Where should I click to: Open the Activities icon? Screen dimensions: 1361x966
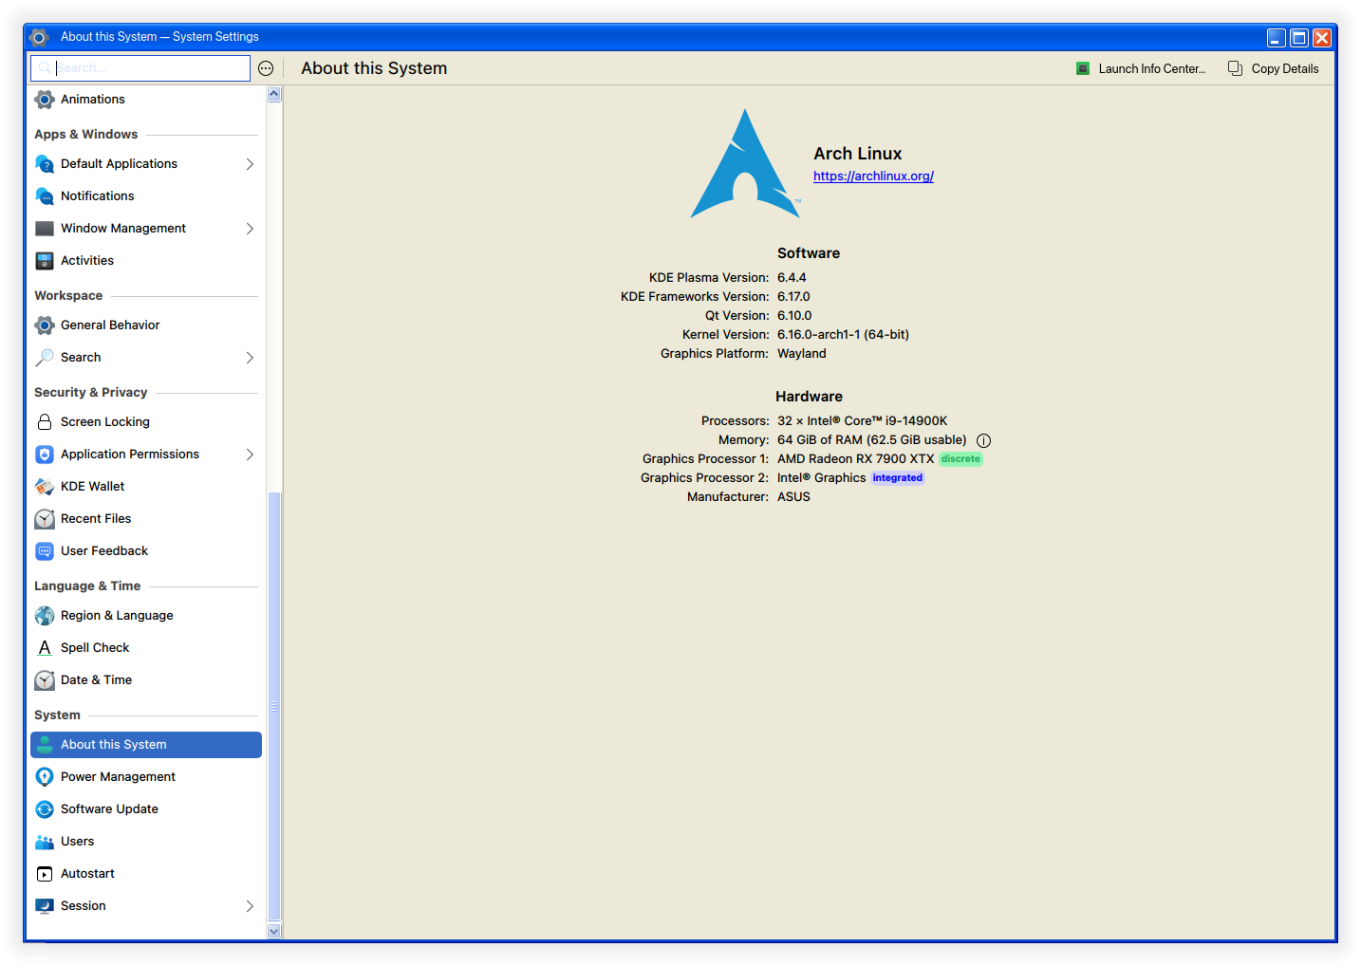click(x=45, y=261)
